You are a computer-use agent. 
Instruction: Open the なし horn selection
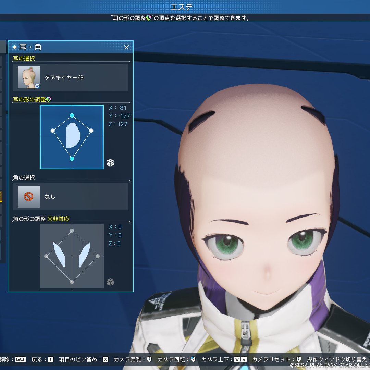71,197
